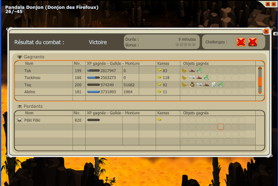Click Toq's guild XP value 51682
This screenshot has width=278, height=186.
tap(129, 85)
